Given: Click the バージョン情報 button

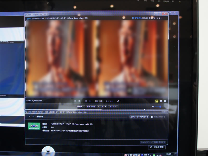Looking at the screenshot, I should pos(157,147).
